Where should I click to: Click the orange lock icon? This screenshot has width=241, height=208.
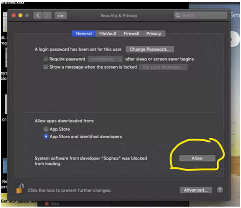tap(19, 188)
